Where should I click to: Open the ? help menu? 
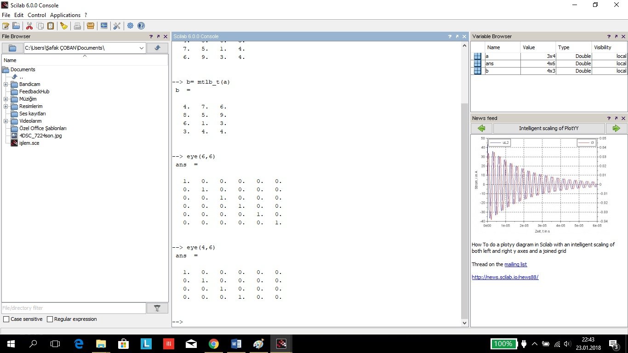tap(86, 15)
